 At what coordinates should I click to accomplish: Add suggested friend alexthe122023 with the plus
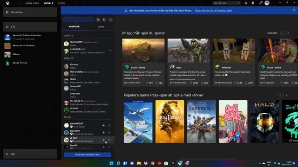click(103, 125)
